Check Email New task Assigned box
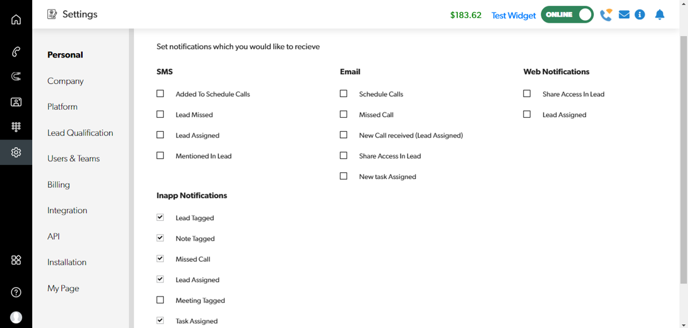The image size is (688, 328). click(x=343, y=176)
